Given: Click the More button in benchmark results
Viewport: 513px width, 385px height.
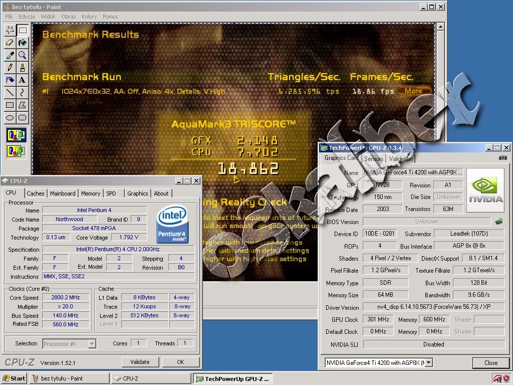Looking at the screenshot, I should pos(413,91).
